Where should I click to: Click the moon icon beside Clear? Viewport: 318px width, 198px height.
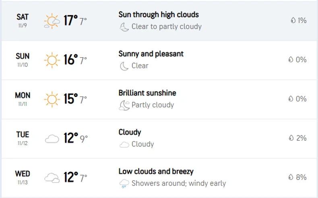click(x=124, y=66)
